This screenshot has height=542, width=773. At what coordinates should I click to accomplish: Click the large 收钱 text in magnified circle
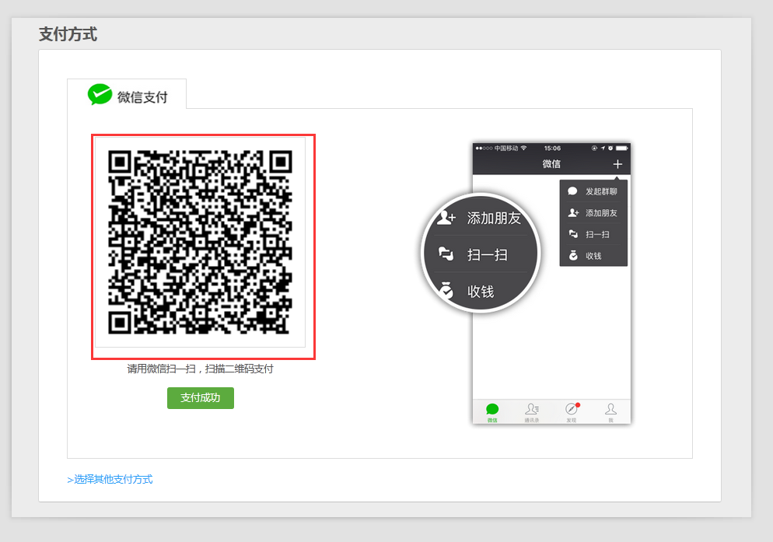[481, 292]
